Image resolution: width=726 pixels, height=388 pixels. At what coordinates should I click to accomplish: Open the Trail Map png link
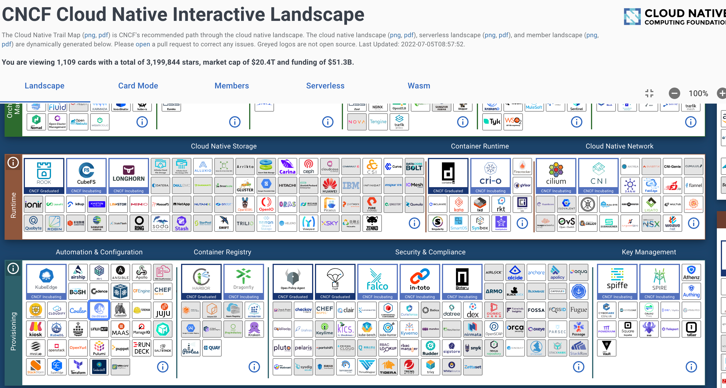[x=90, y=35]
